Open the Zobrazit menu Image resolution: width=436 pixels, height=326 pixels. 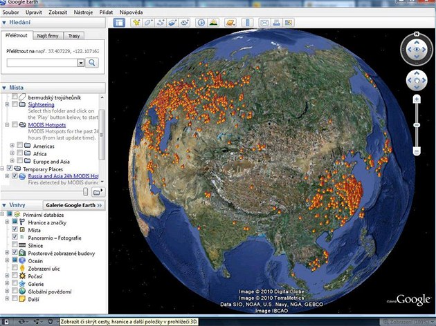pyautogui.click(x=58, y=12)
